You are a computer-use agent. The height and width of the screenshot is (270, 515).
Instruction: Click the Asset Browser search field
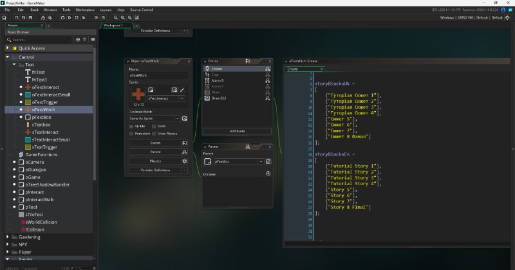point(39,40)
